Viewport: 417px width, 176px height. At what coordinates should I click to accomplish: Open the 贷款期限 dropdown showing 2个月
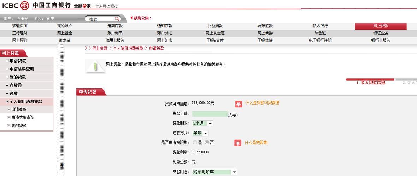coord(202,124)
